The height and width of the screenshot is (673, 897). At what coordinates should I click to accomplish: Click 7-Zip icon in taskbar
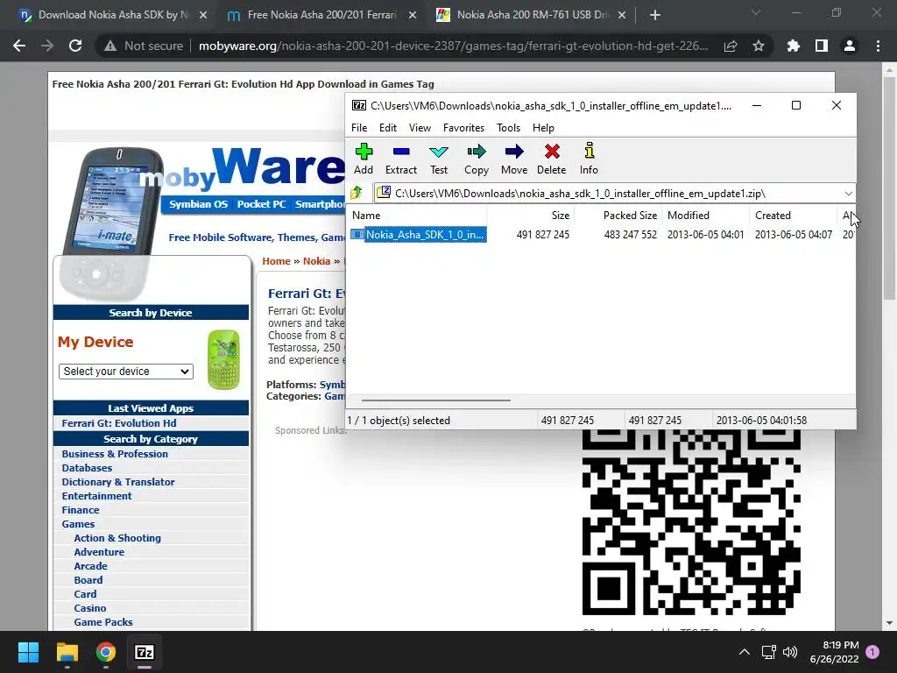pyautogui.click(x=145, y=652)
